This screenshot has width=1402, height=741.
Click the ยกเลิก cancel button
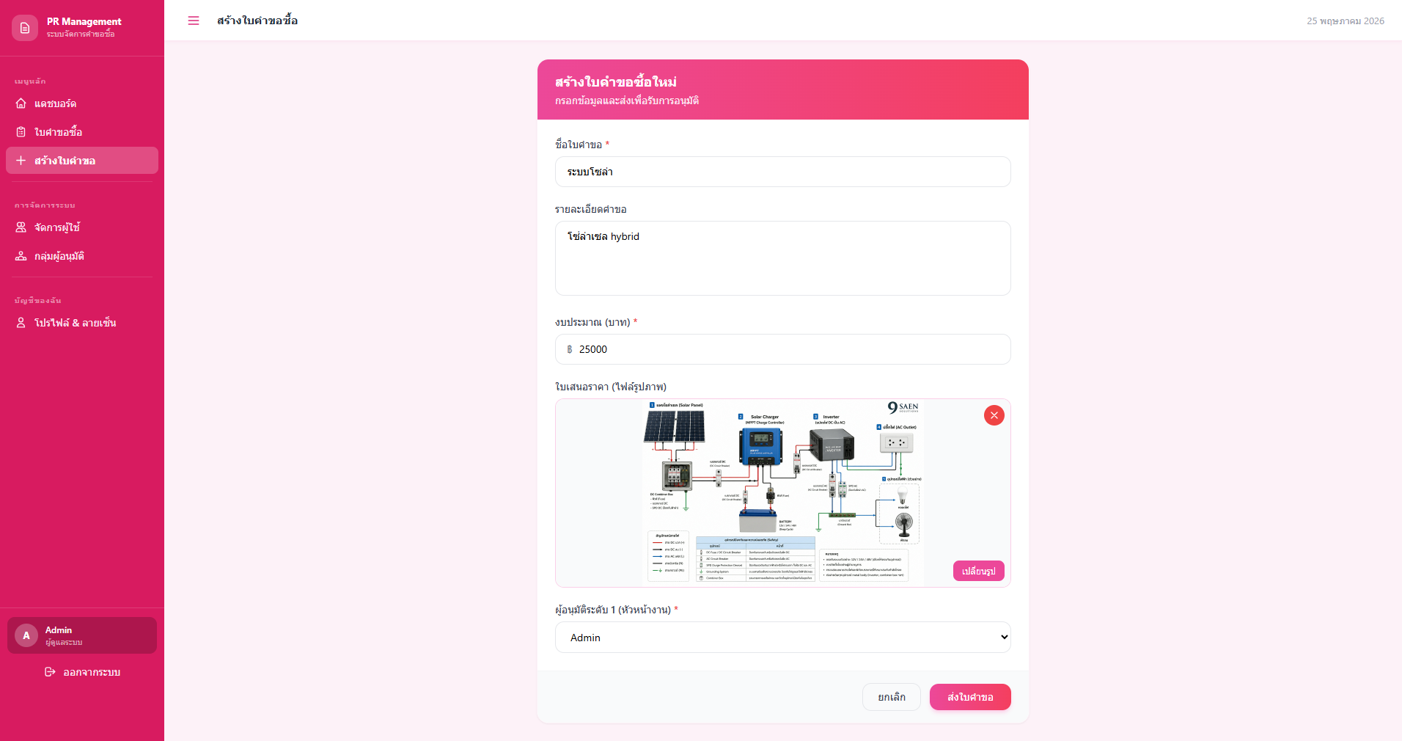[x=892, y=697]
